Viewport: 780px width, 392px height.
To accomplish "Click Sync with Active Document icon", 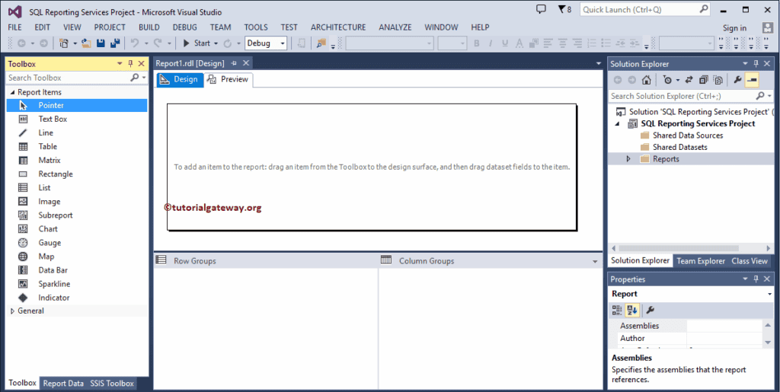I will click(689, 79).
